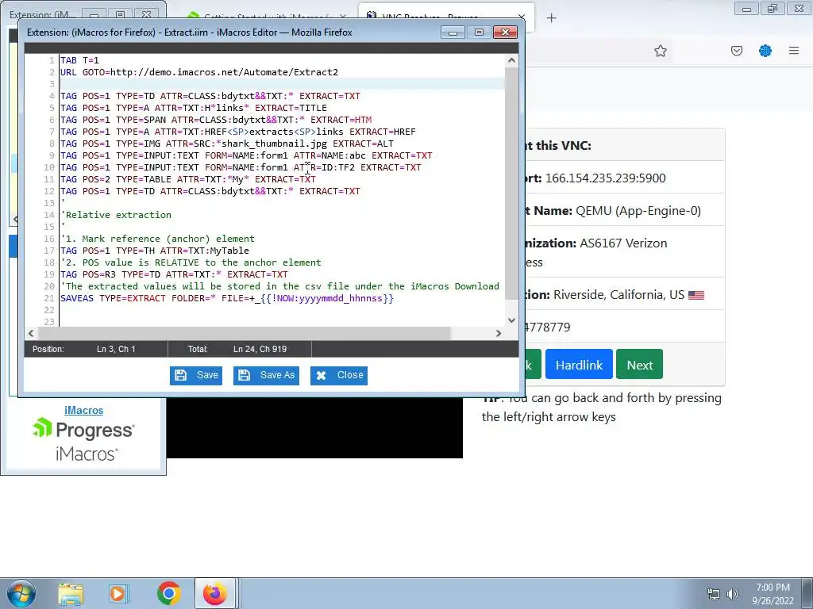Viewport: 813px width, 609px height.
Task: Click line 6 with EXTRACT=HTM
Action: (216, 120)
